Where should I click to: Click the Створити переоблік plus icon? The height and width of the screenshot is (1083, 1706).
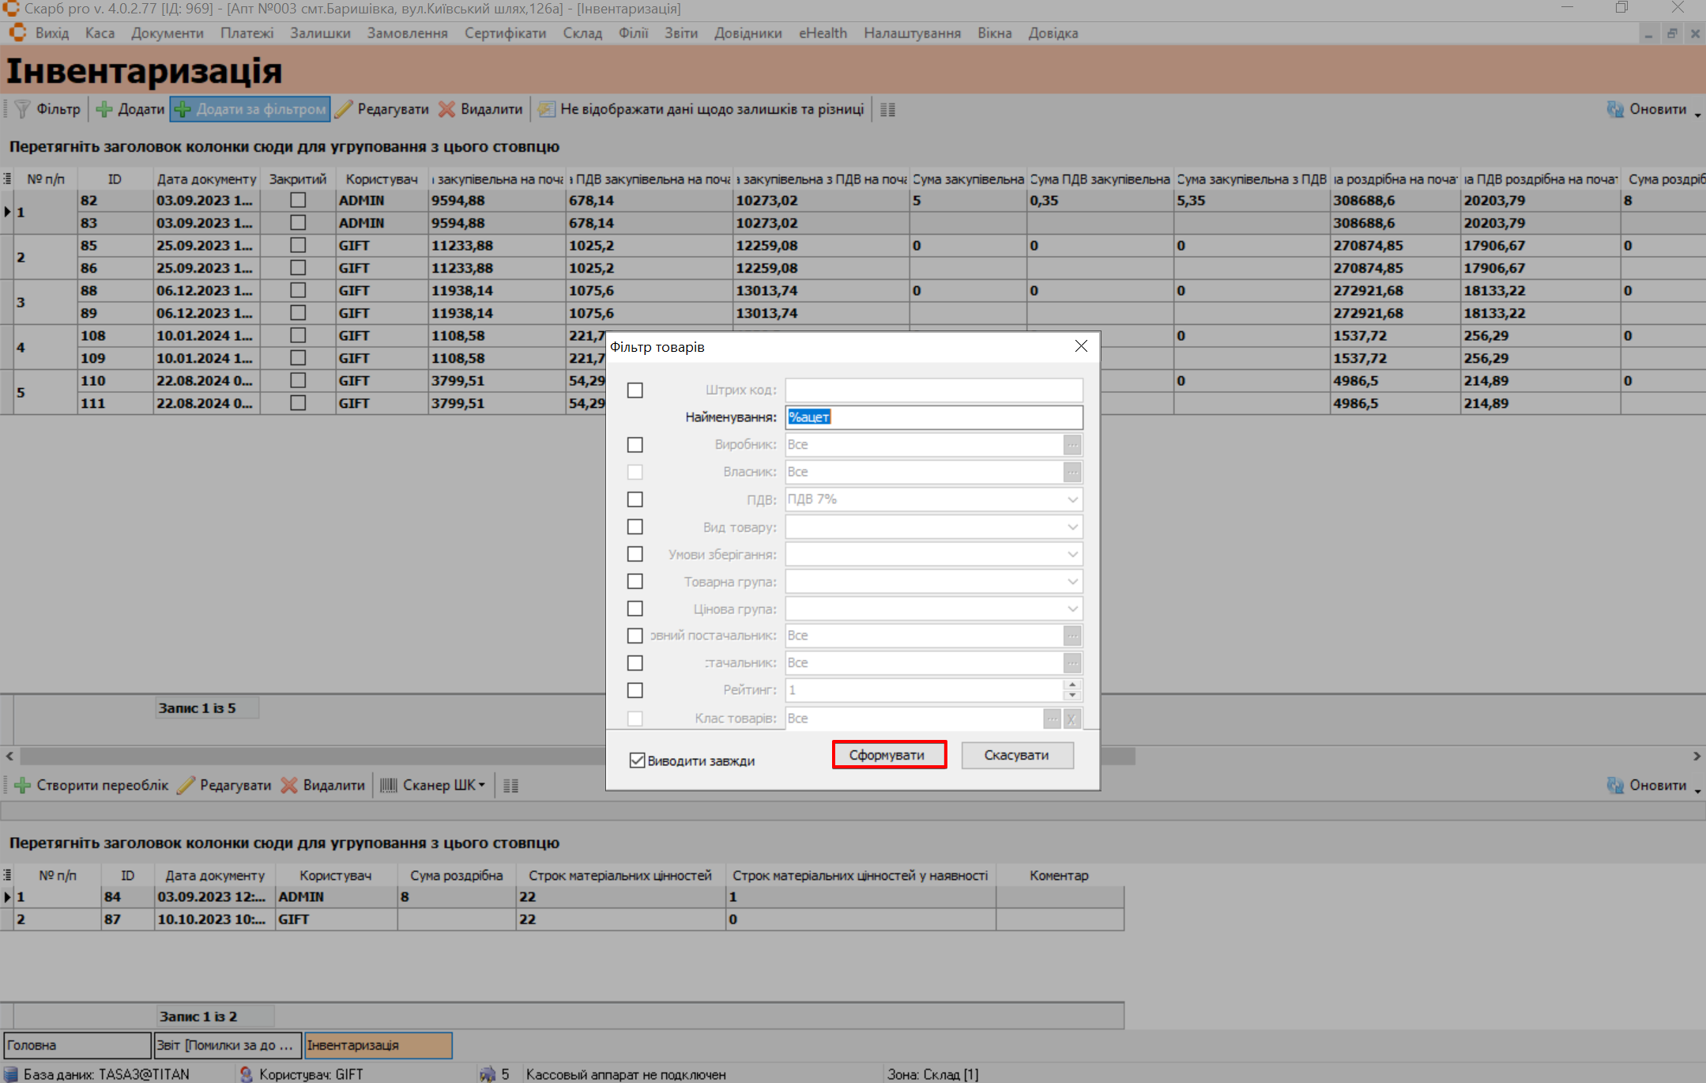coord(23,785)
